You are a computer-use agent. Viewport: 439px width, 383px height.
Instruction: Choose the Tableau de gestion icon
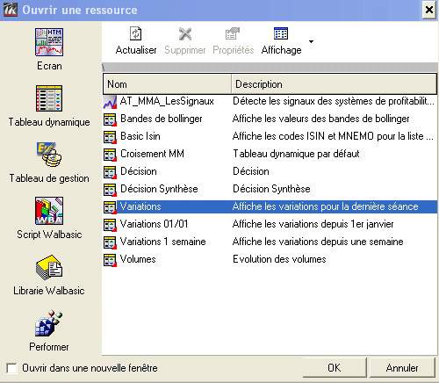click(49, 155)
